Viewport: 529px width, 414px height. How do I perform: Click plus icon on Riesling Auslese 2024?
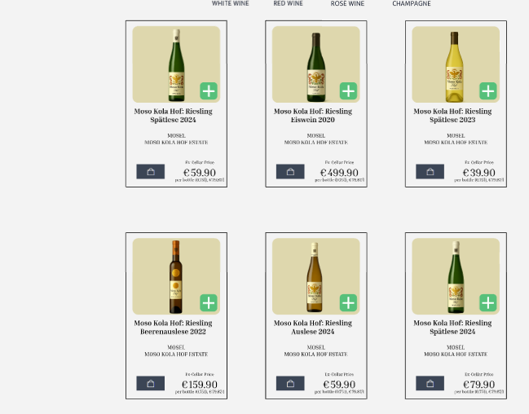coord(348,303)
